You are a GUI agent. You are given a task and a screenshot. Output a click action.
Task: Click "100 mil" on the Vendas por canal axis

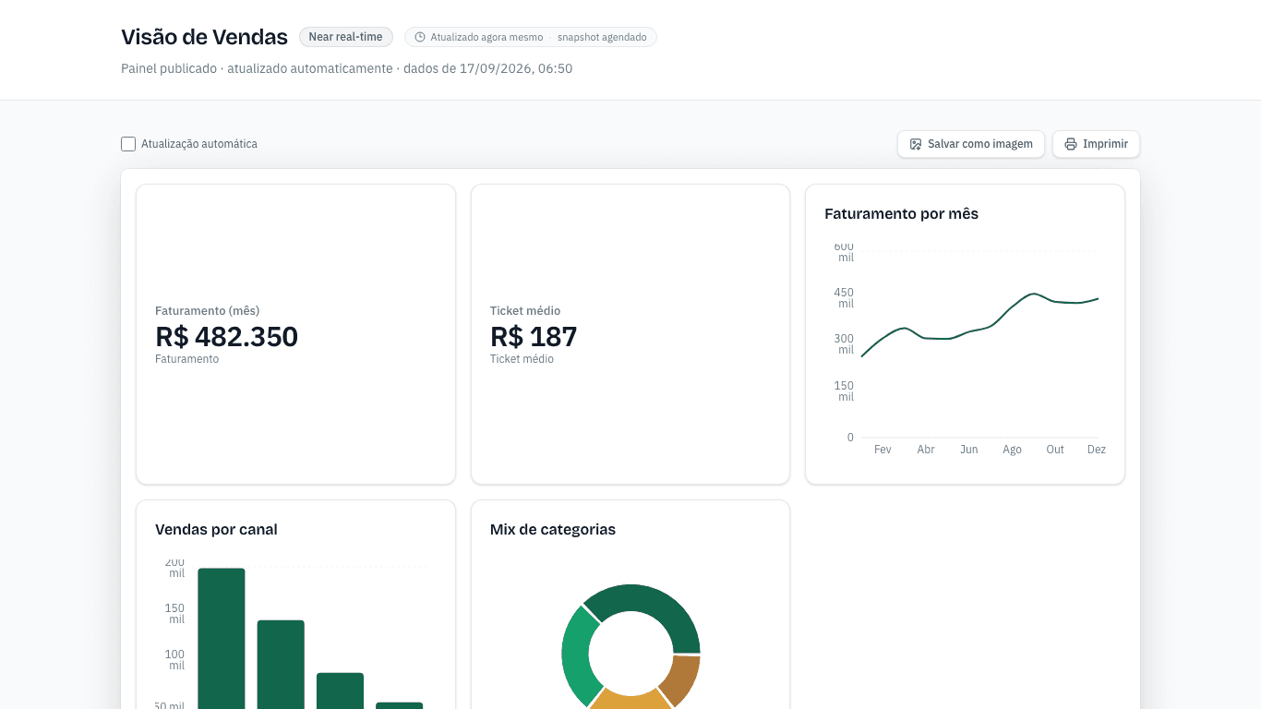pos(174,660)
